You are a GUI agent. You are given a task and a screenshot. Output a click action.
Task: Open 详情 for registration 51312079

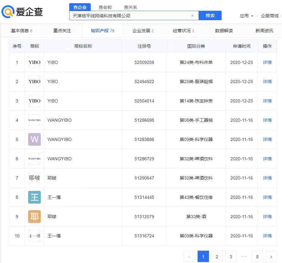(x=267, y=217)
